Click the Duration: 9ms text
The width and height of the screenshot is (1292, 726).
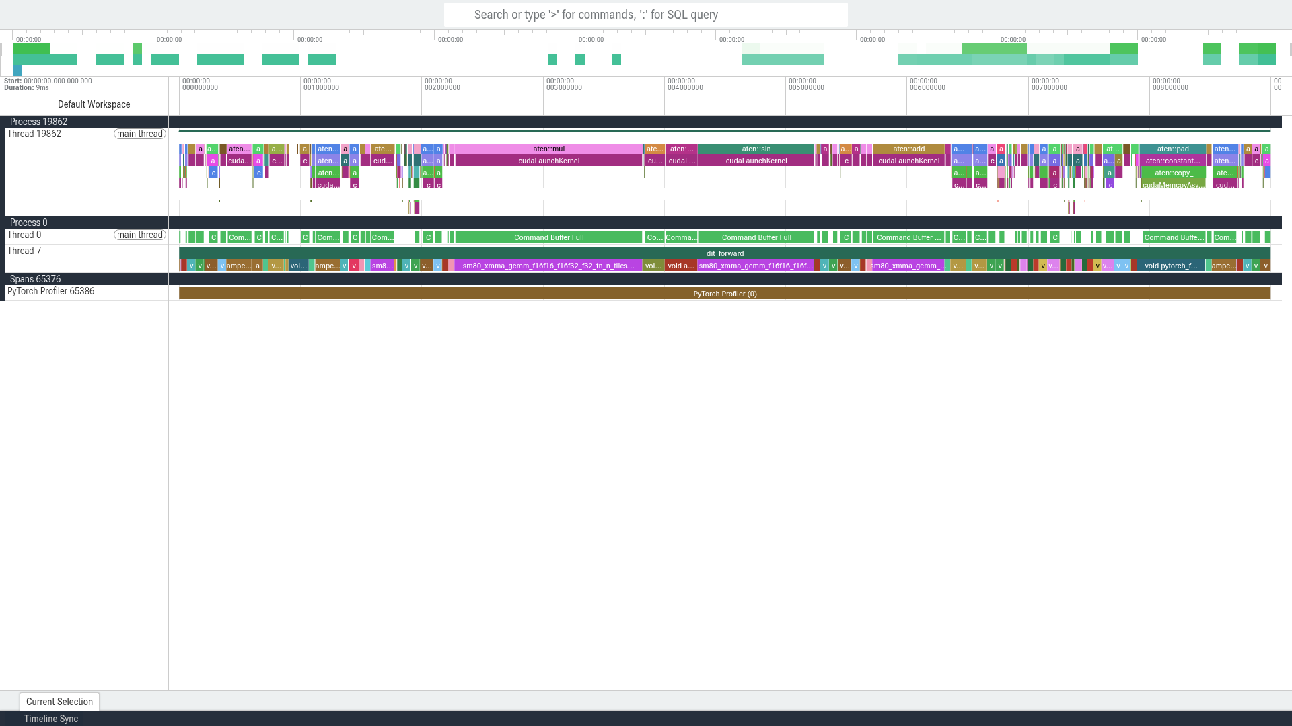(x=26, y=88)
